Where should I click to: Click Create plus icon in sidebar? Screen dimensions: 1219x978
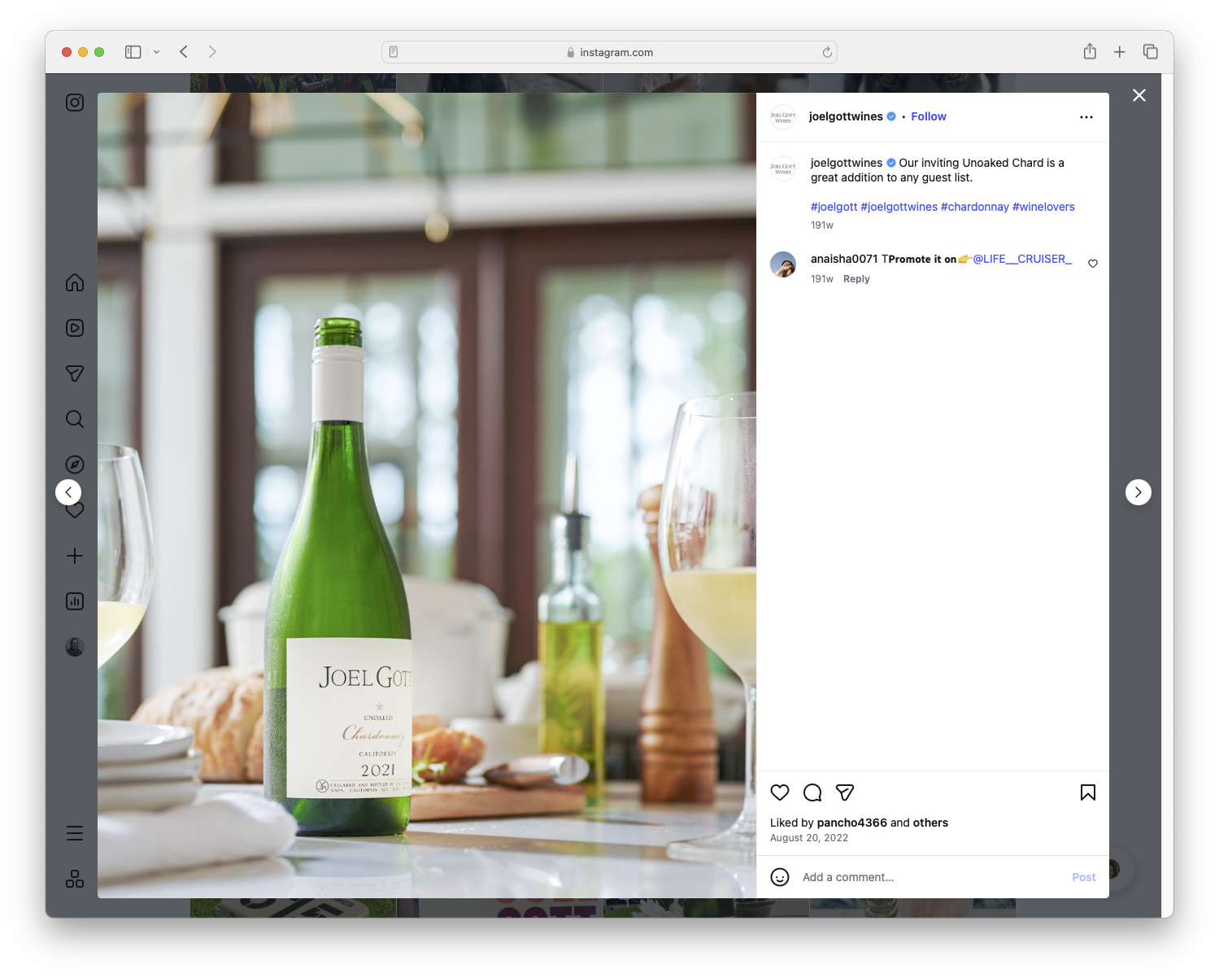75,556
